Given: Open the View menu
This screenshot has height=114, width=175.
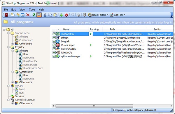Looking at the screenshot, I should click(x=22, y=10).
